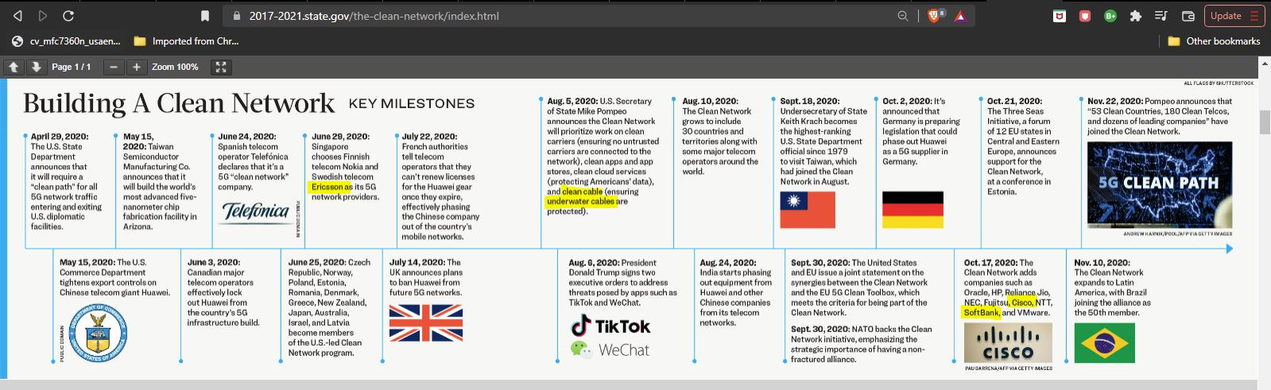Click the 'June 3, 2020:' milestone date
Image resolution: width=1271 pixels, height=390 pixels.
214,262
